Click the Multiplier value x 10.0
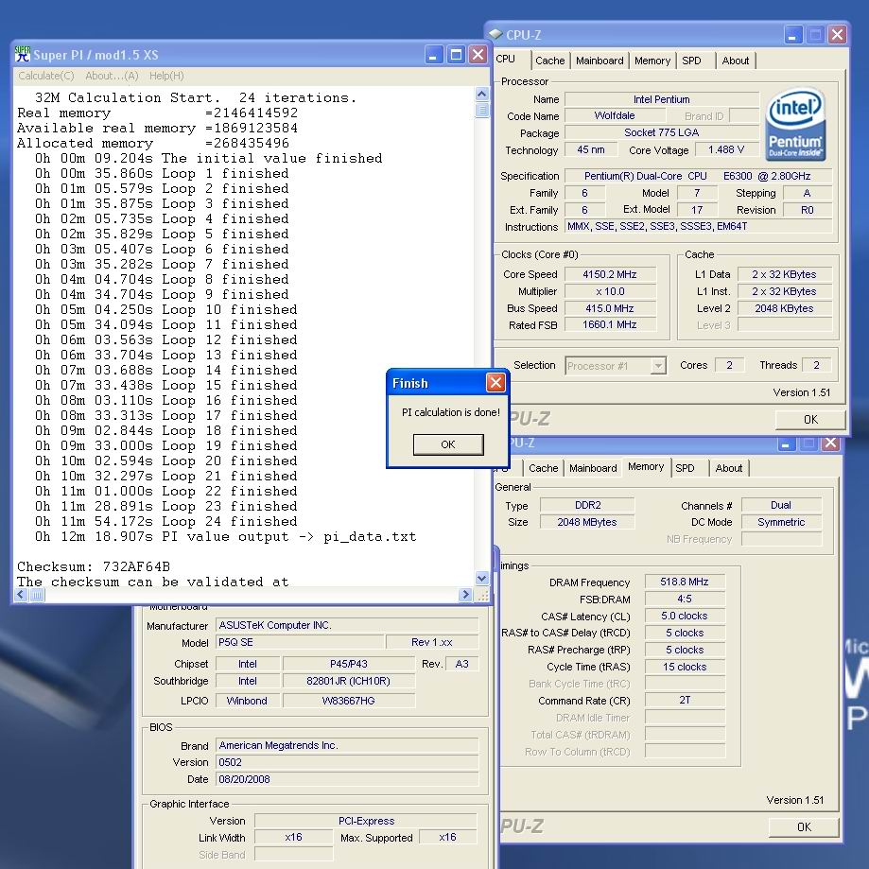The height and width of the screenshot is (869, 869). coord(610,291)
